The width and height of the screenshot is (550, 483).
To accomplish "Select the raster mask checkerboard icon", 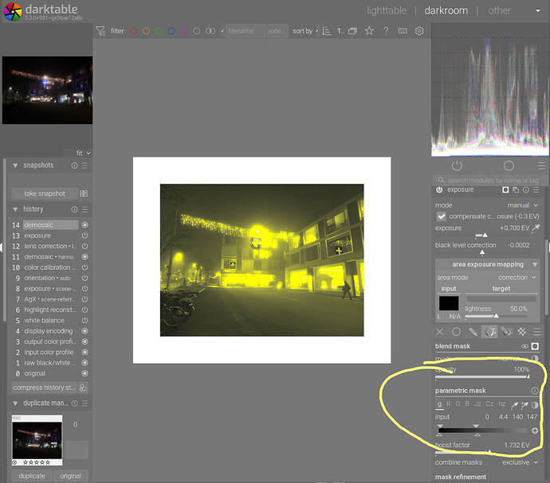I will (x=522, y=332).
